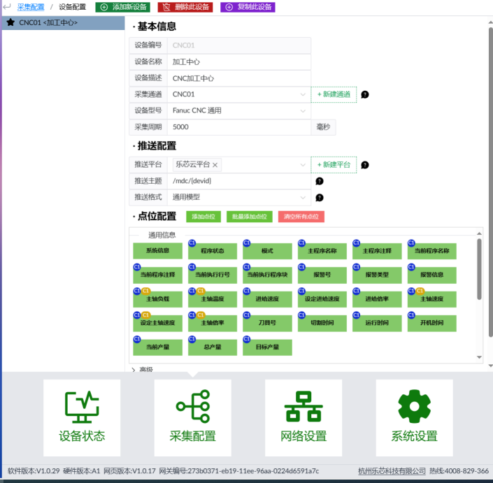Image resolution: width=493 pixels, height=483 pixels.
Task: Click the help icon beside 推送格式 dropdown
Action: pos(319,198)
